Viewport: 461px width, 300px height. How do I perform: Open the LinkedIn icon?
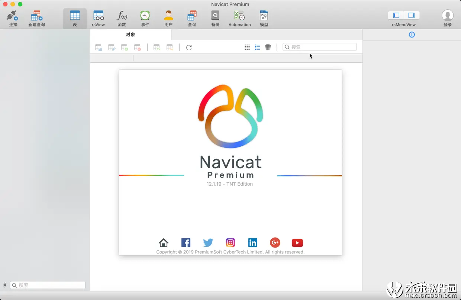click(253, 243)
